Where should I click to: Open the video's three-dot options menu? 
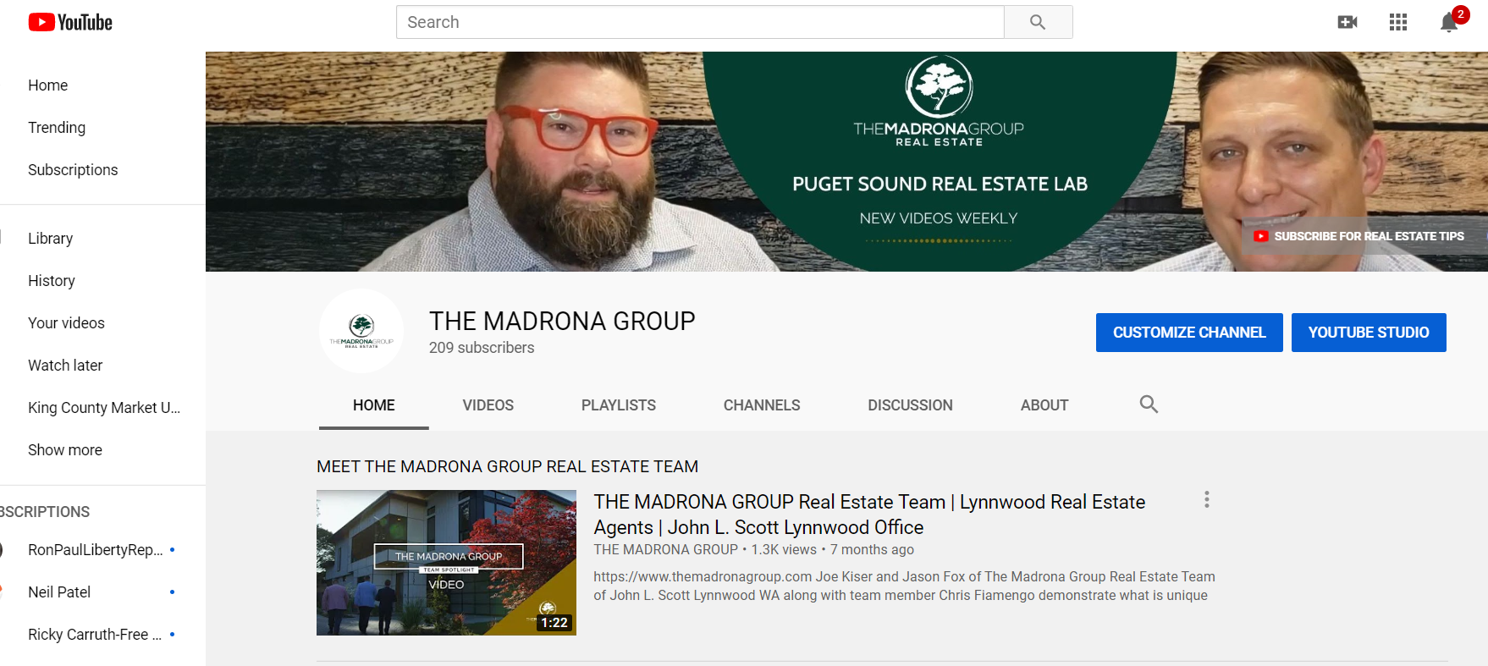click(1207, 500)
